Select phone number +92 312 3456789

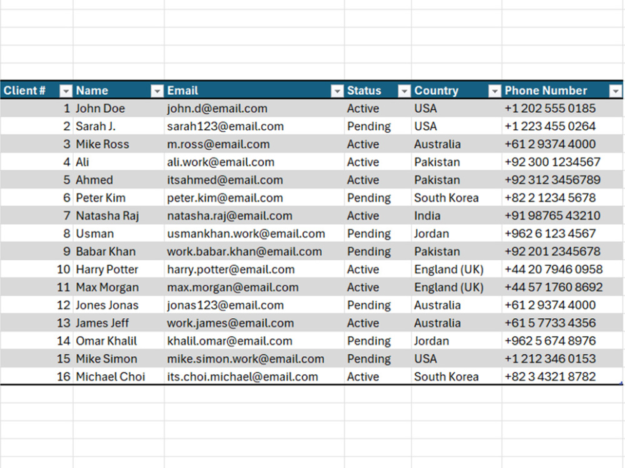pos(562,180)
